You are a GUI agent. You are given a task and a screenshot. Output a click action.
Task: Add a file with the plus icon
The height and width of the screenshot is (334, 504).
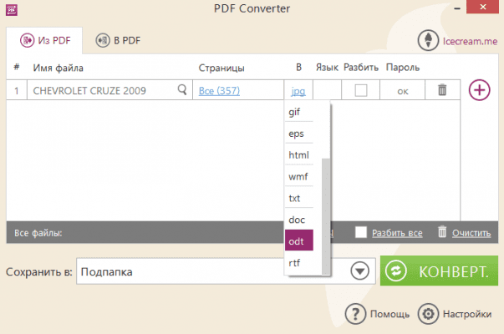click(x=480, y=90)
